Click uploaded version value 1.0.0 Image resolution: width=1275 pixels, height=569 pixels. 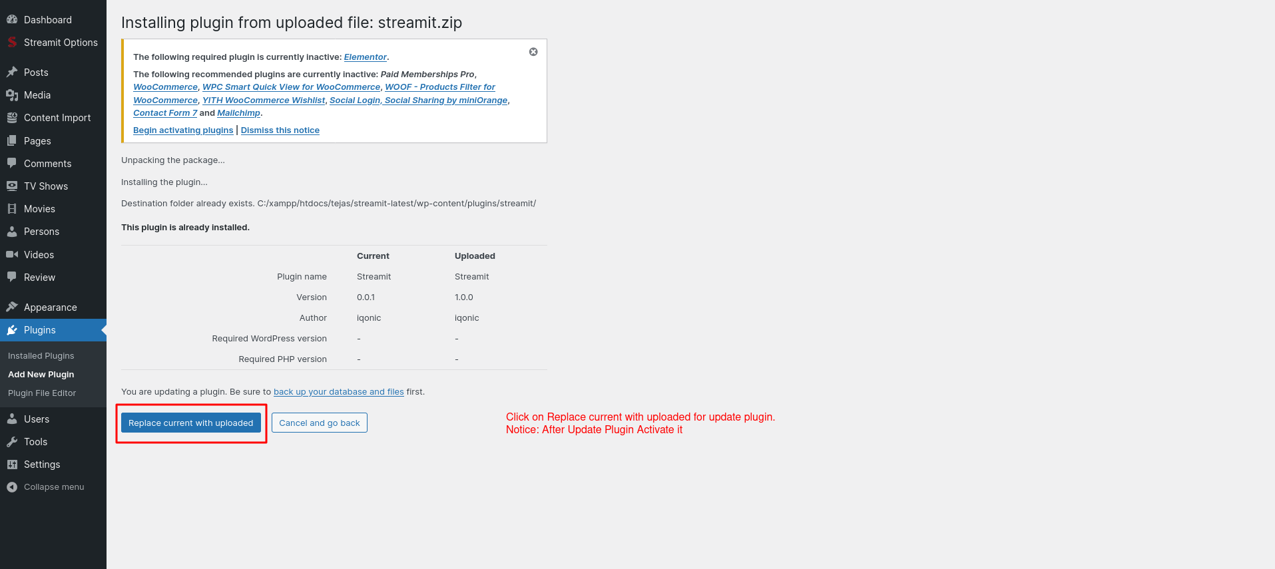click(x=464, y=297)
